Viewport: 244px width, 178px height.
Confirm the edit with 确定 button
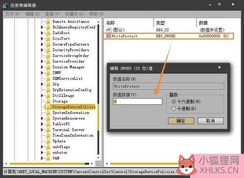tap(181, 121)
